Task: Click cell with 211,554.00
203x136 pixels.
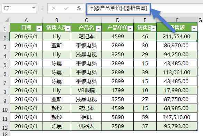Action: (177, 37)
